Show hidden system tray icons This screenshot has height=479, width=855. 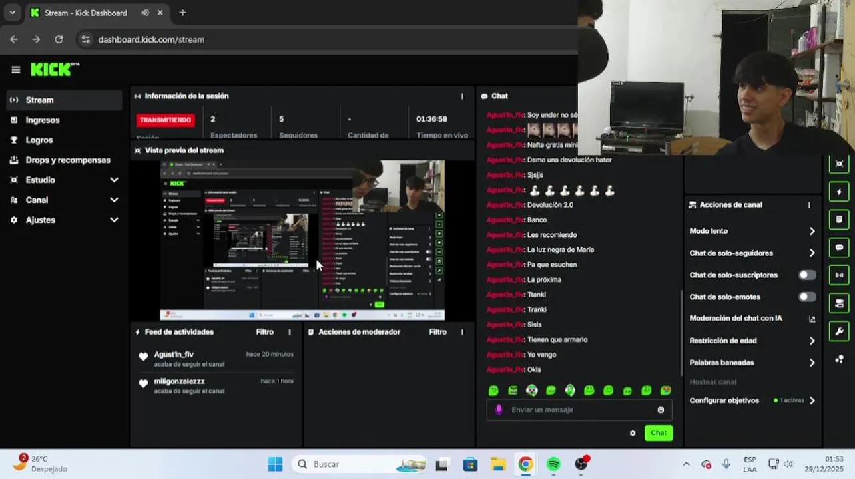pos(686,464)
